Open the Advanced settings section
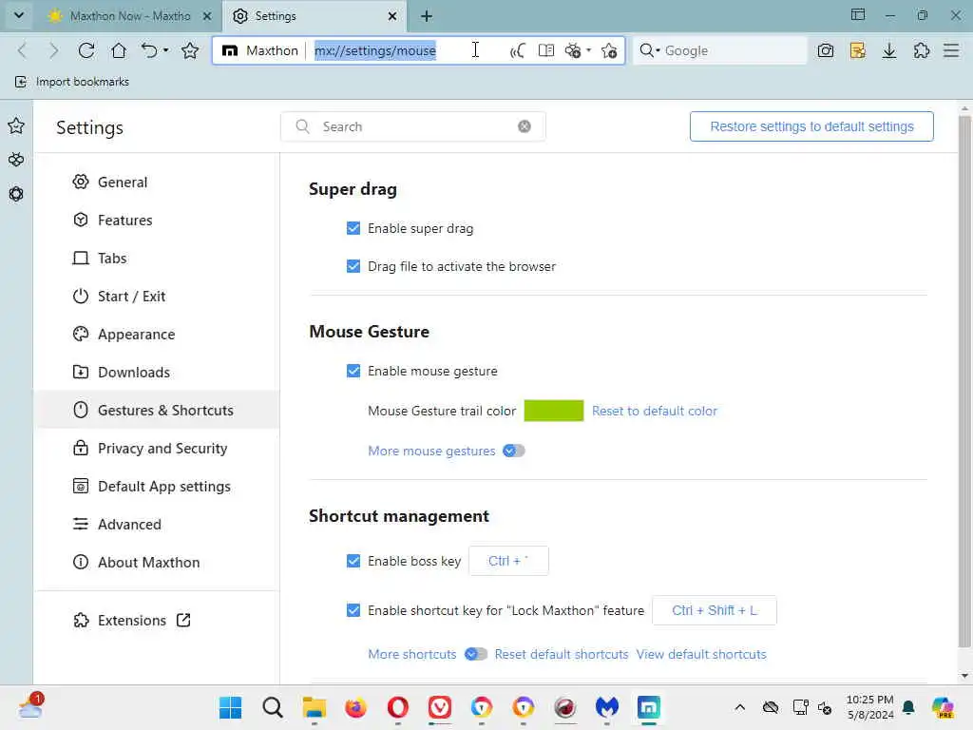The image size is (973, 730). point(157,525)
